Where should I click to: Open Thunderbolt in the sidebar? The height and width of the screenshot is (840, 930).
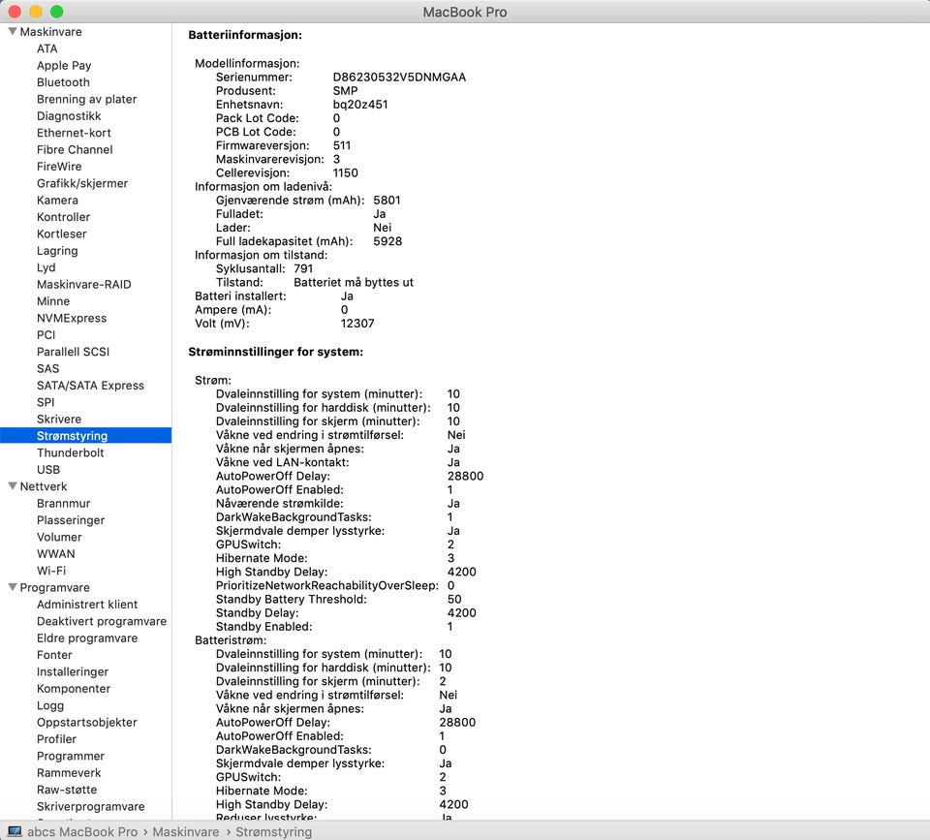pos(70,452)
